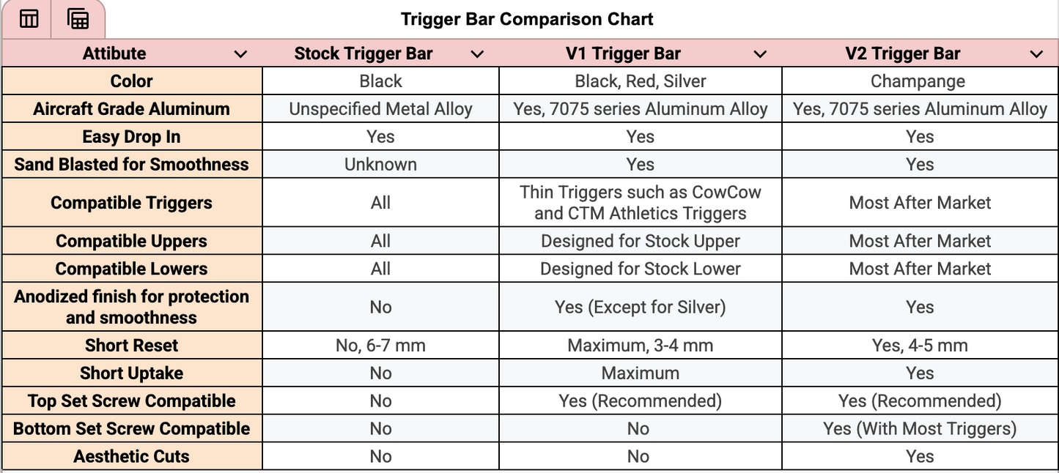Click the Trigger Bar Comparison Chart title
This screenshot has width=1059, height=473.
pos(527,18)
